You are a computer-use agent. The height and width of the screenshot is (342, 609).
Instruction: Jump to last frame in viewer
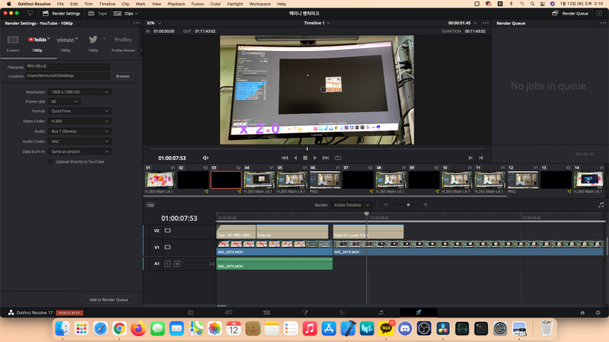click(326, 158)
